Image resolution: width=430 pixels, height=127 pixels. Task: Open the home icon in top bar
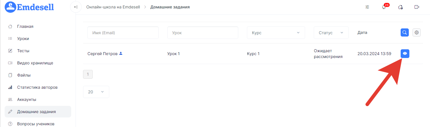coord(400,7)
